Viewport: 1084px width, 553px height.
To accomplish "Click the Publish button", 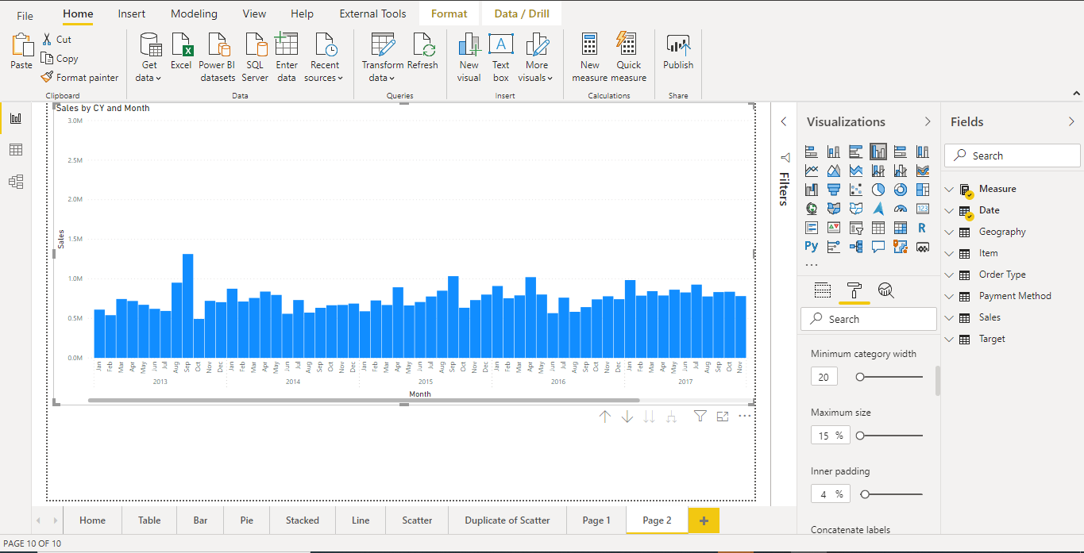I will (678, 53).
